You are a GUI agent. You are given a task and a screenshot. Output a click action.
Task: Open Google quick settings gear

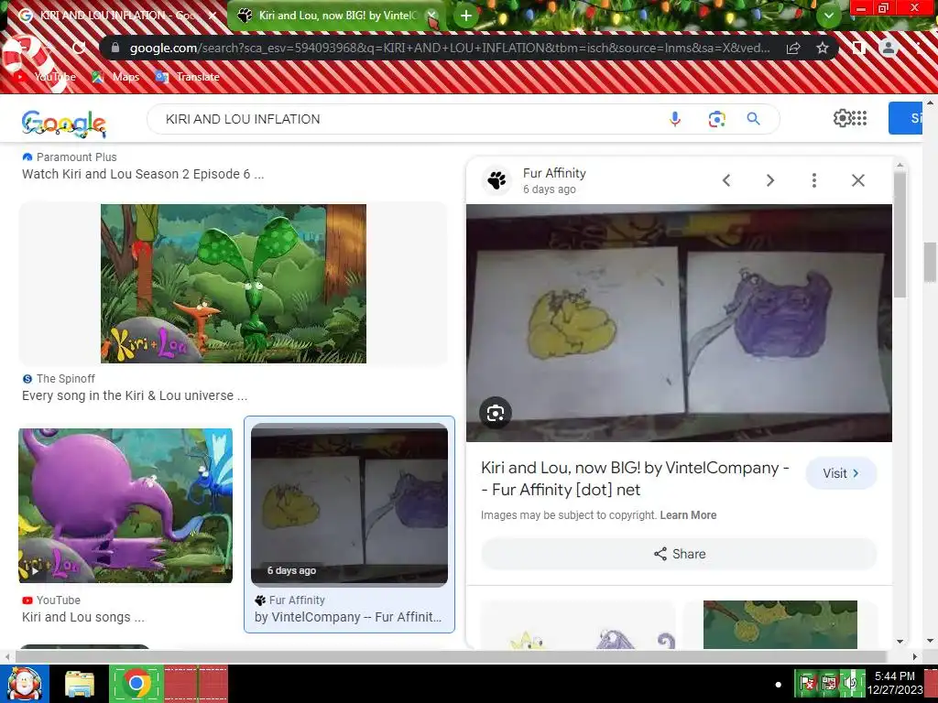pyautogui.click(x=842, y=118)
